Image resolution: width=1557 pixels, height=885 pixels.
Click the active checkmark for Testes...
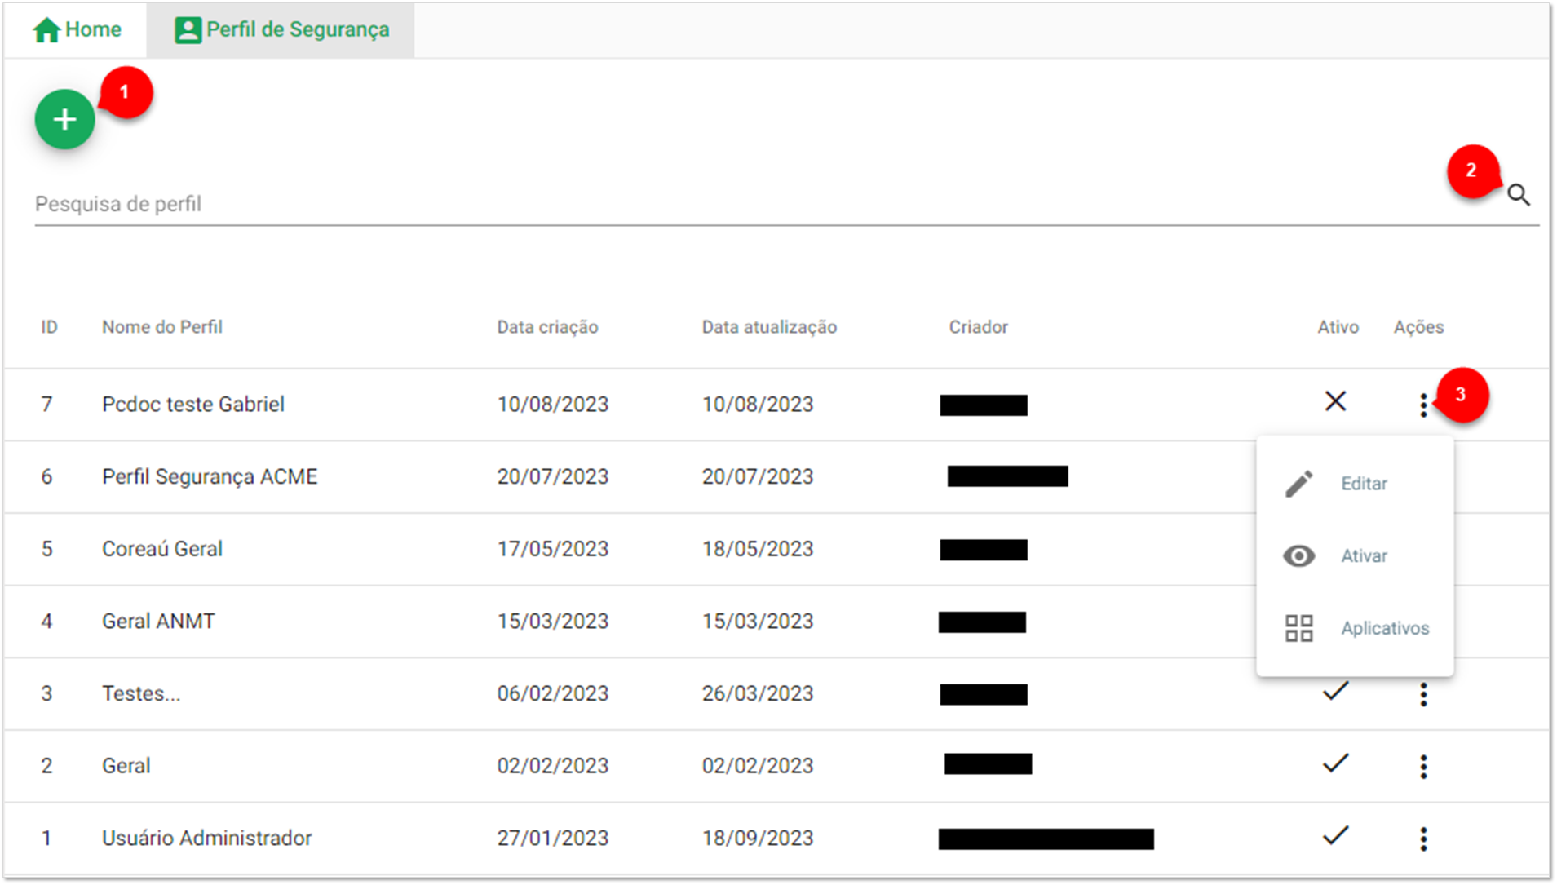point(1335,692)
